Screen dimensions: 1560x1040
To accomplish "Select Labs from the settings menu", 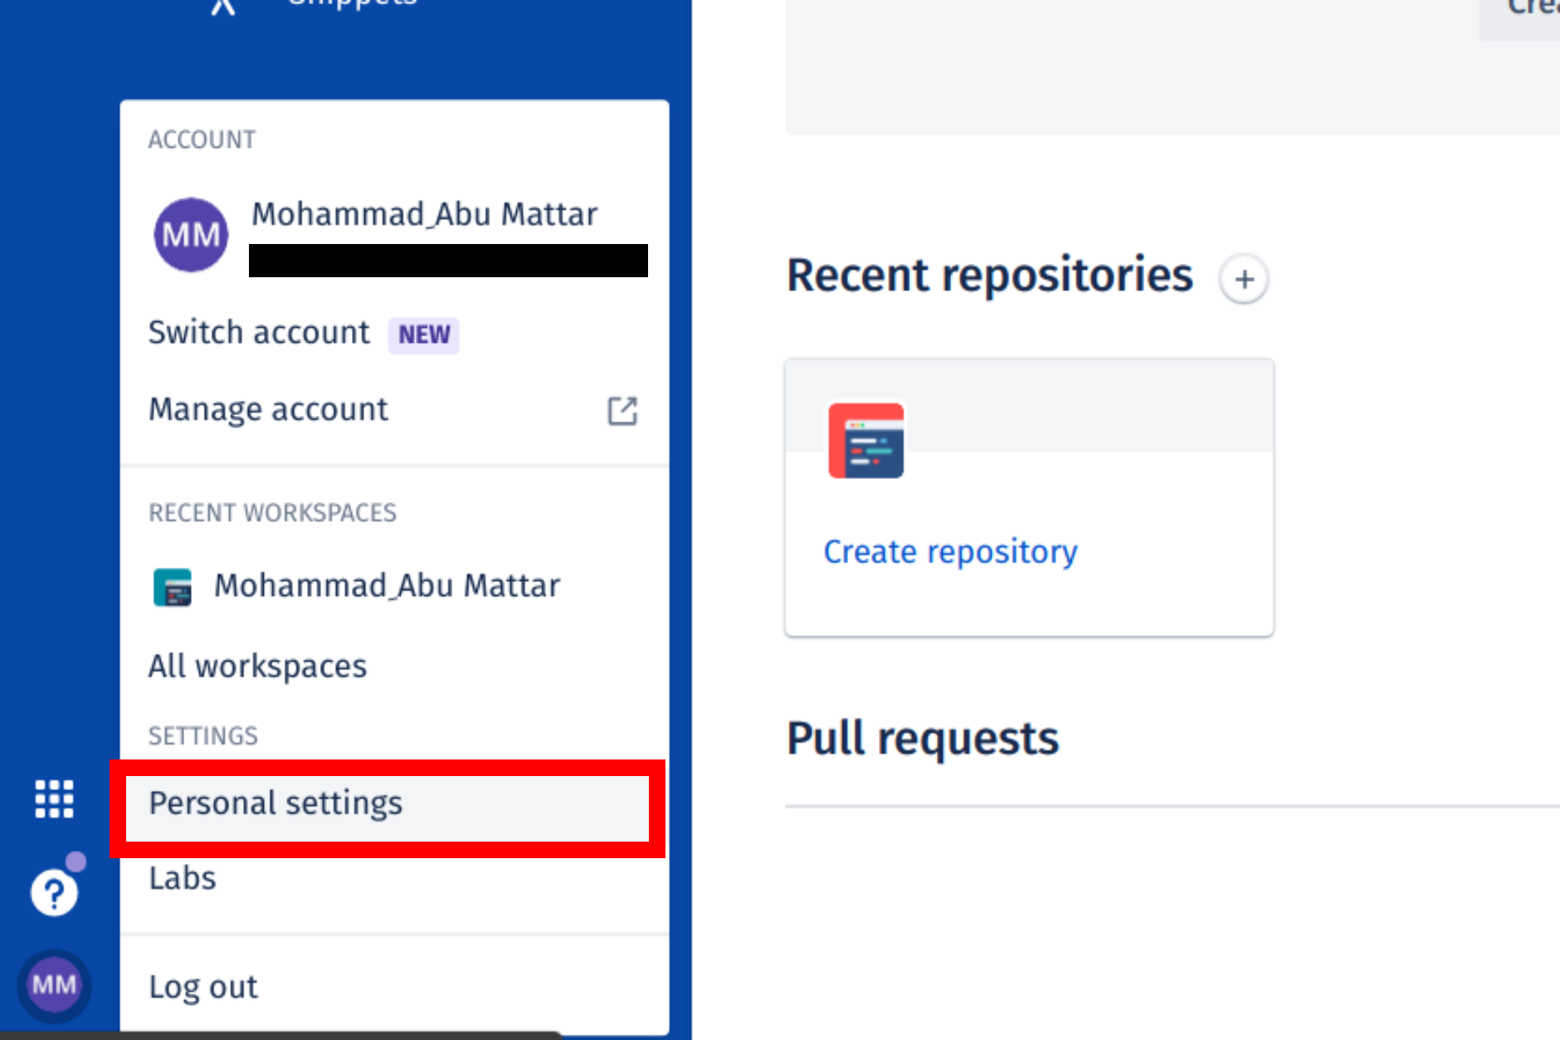I will [x=182, y=877].
